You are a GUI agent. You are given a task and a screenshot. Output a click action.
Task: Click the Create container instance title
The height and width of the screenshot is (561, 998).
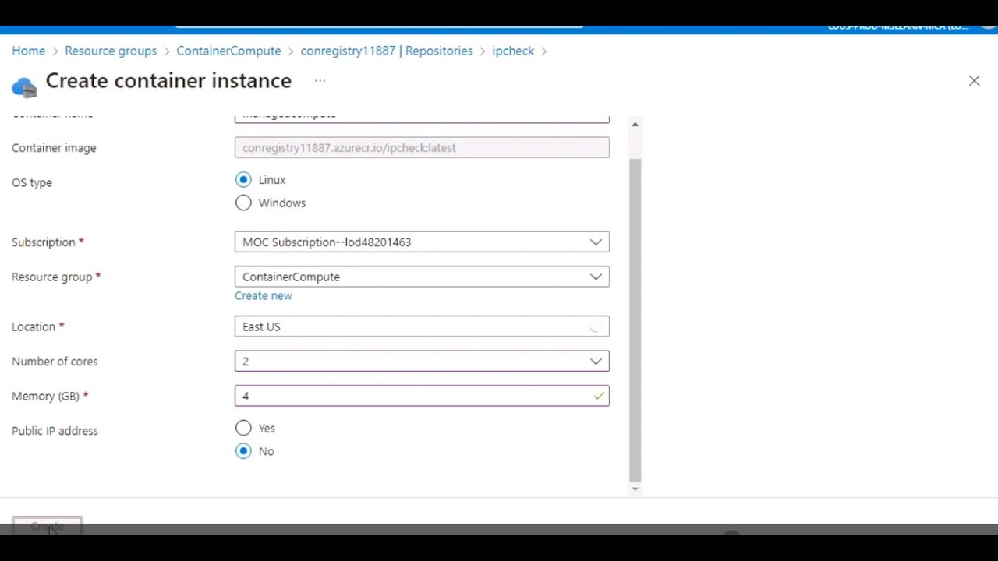(x=168, y=81)
